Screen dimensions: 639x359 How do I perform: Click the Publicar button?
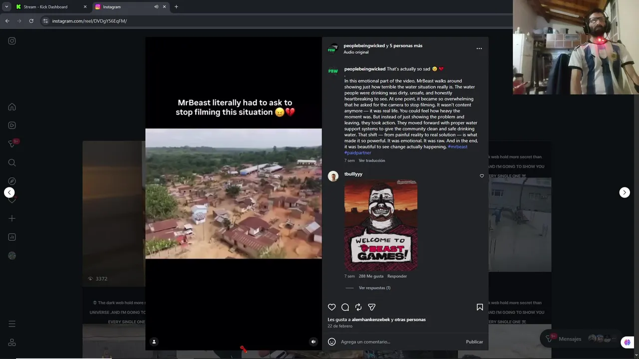(x=474, y=342)
